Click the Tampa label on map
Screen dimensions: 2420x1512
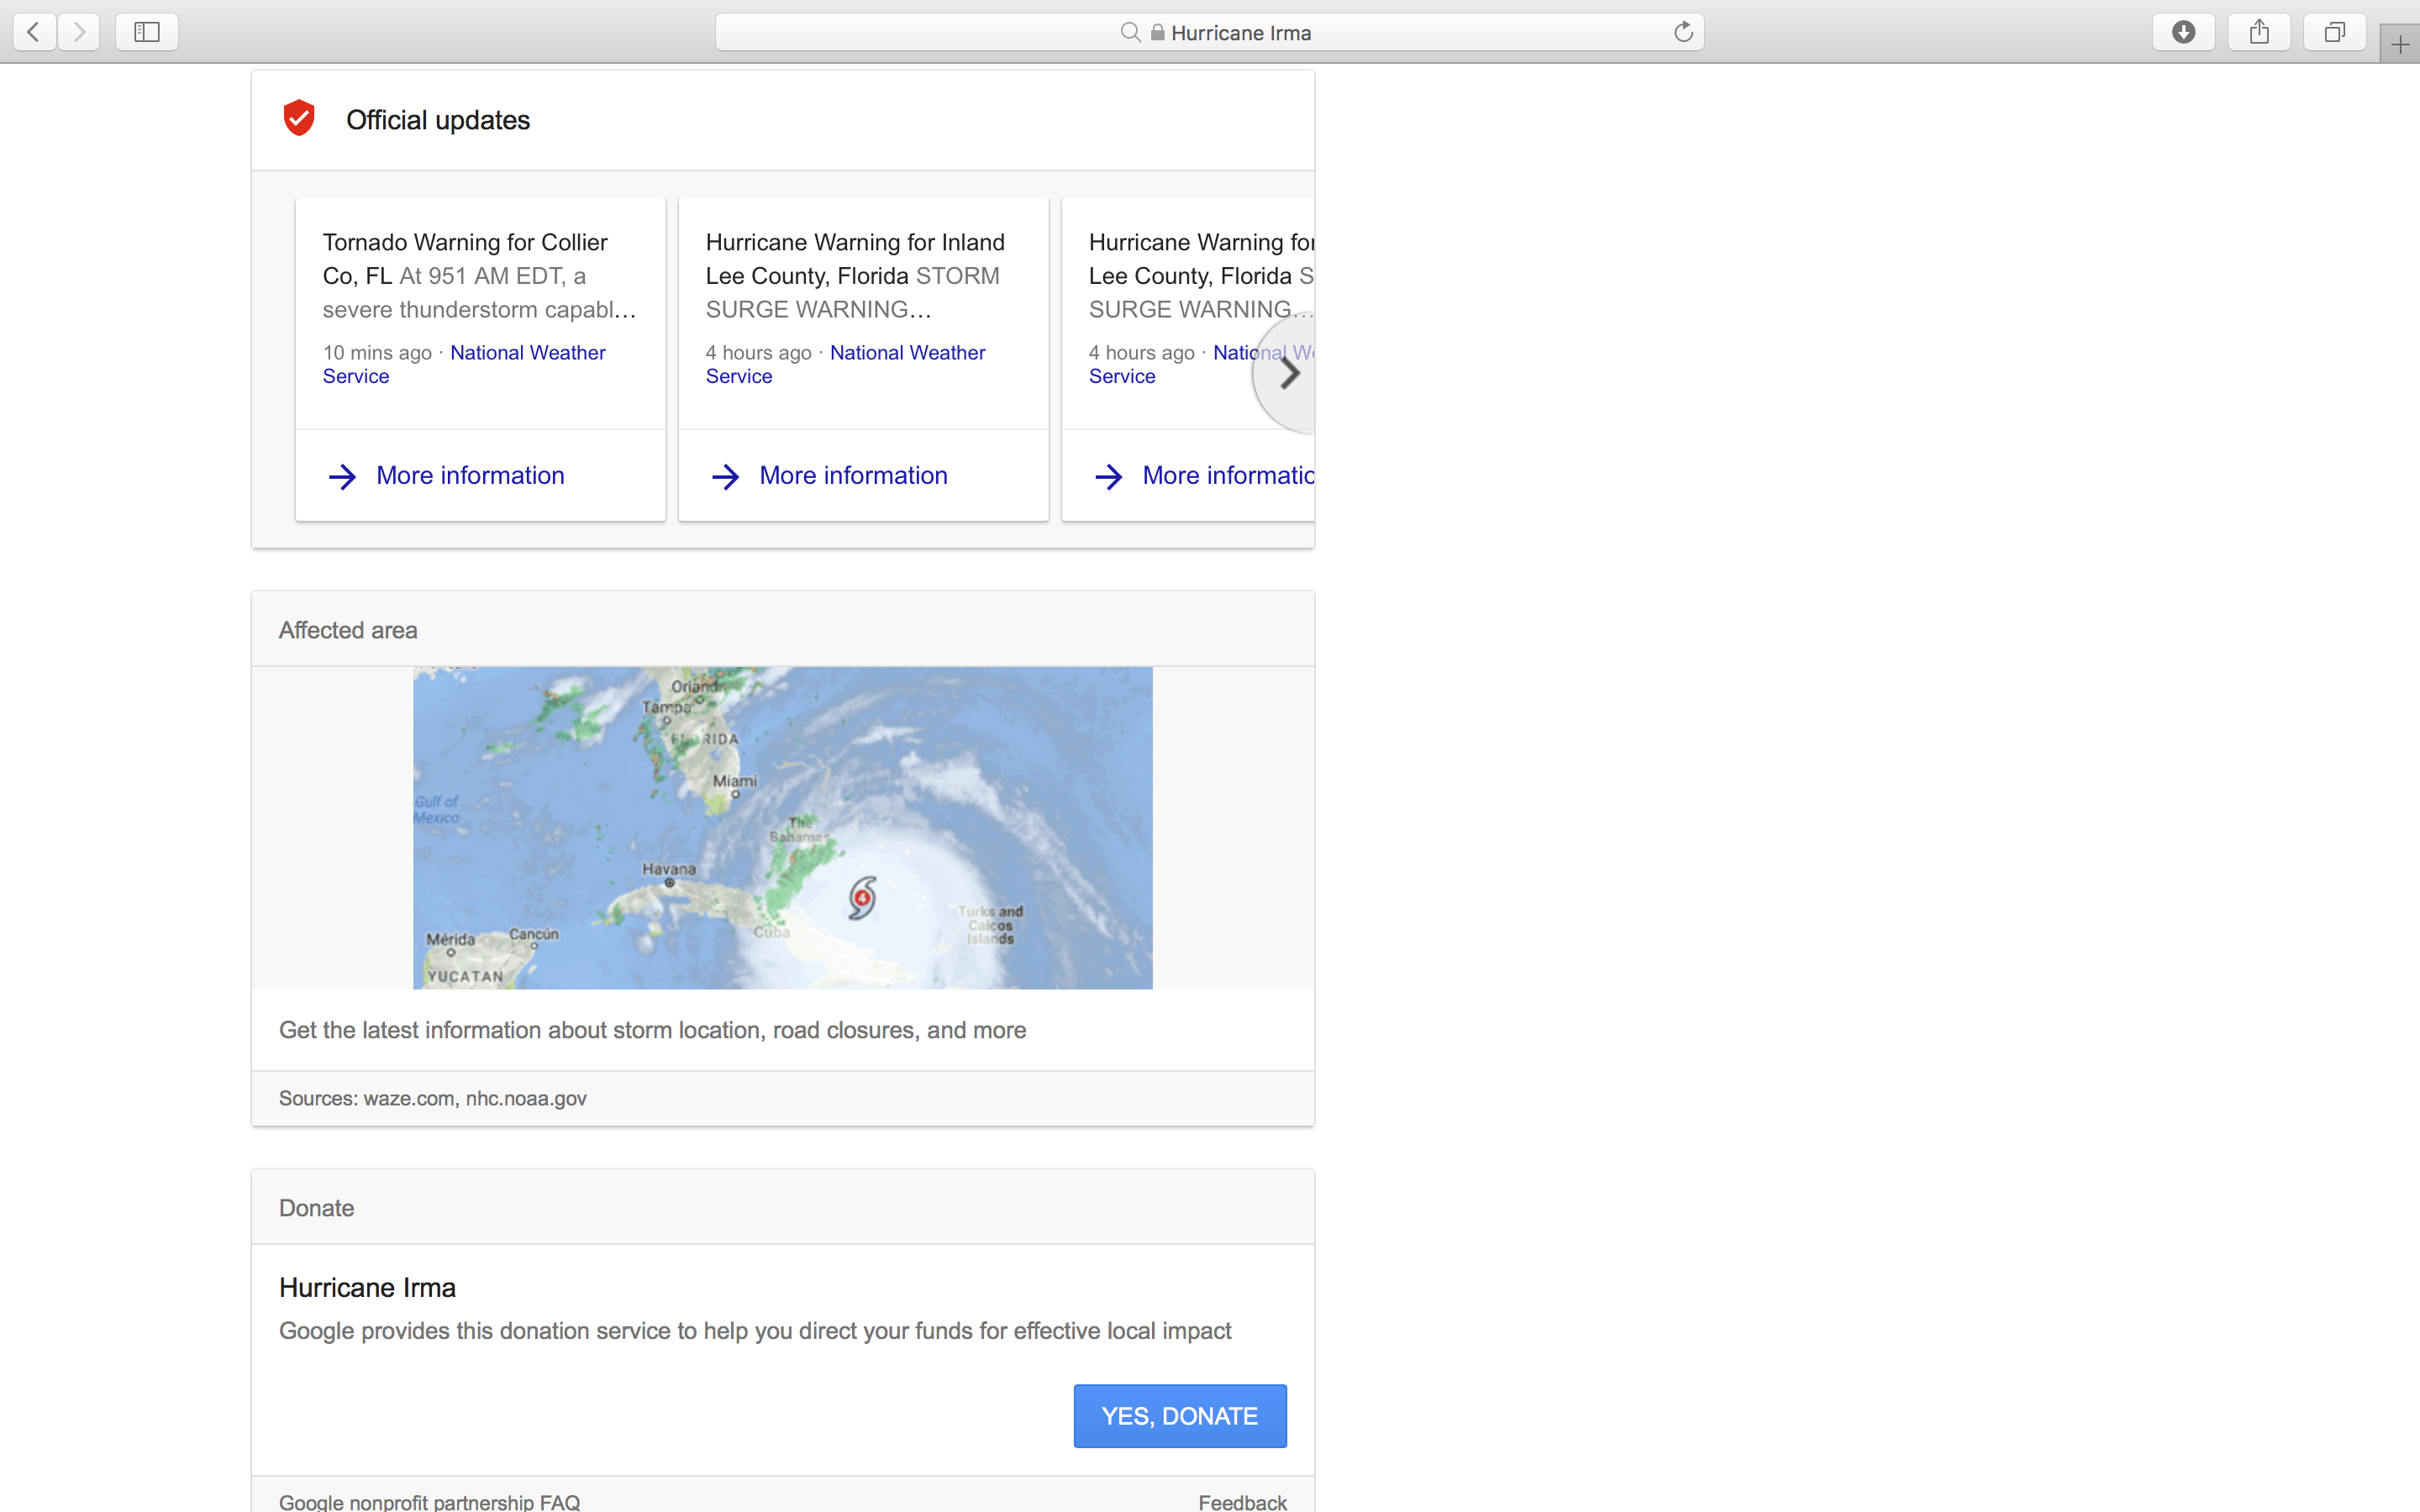pos(666,707)
